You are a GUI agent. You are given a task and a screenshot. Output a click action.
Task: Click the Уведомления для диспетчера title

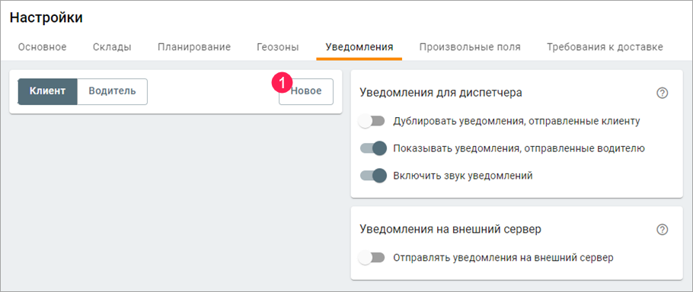point(441,93)
